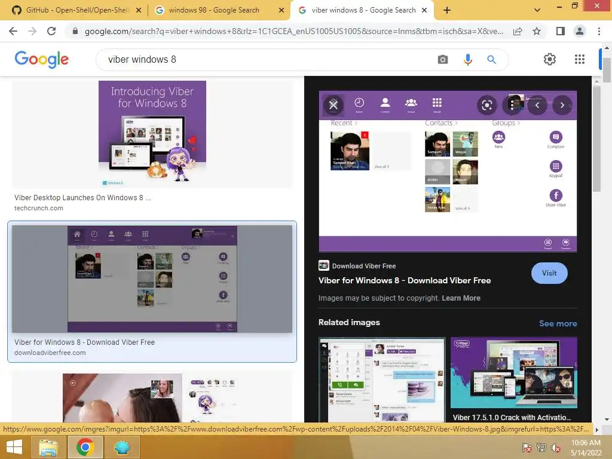
Task: Toggle Chrome side panel
Action: coord(561,31)
